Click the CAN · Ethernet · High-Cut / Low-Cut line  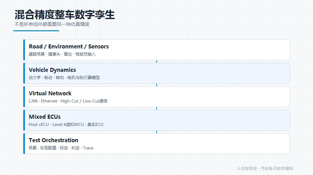[x=68, y=101]
